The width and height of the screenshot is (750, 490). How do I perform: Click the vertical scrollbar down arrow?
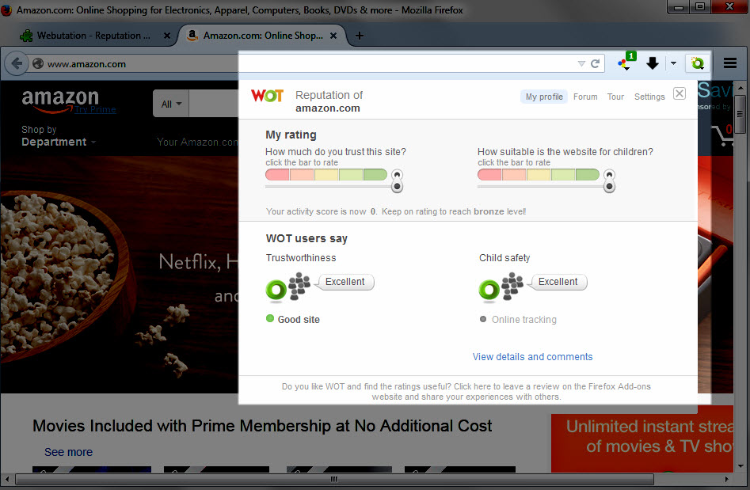pos(741,466)
